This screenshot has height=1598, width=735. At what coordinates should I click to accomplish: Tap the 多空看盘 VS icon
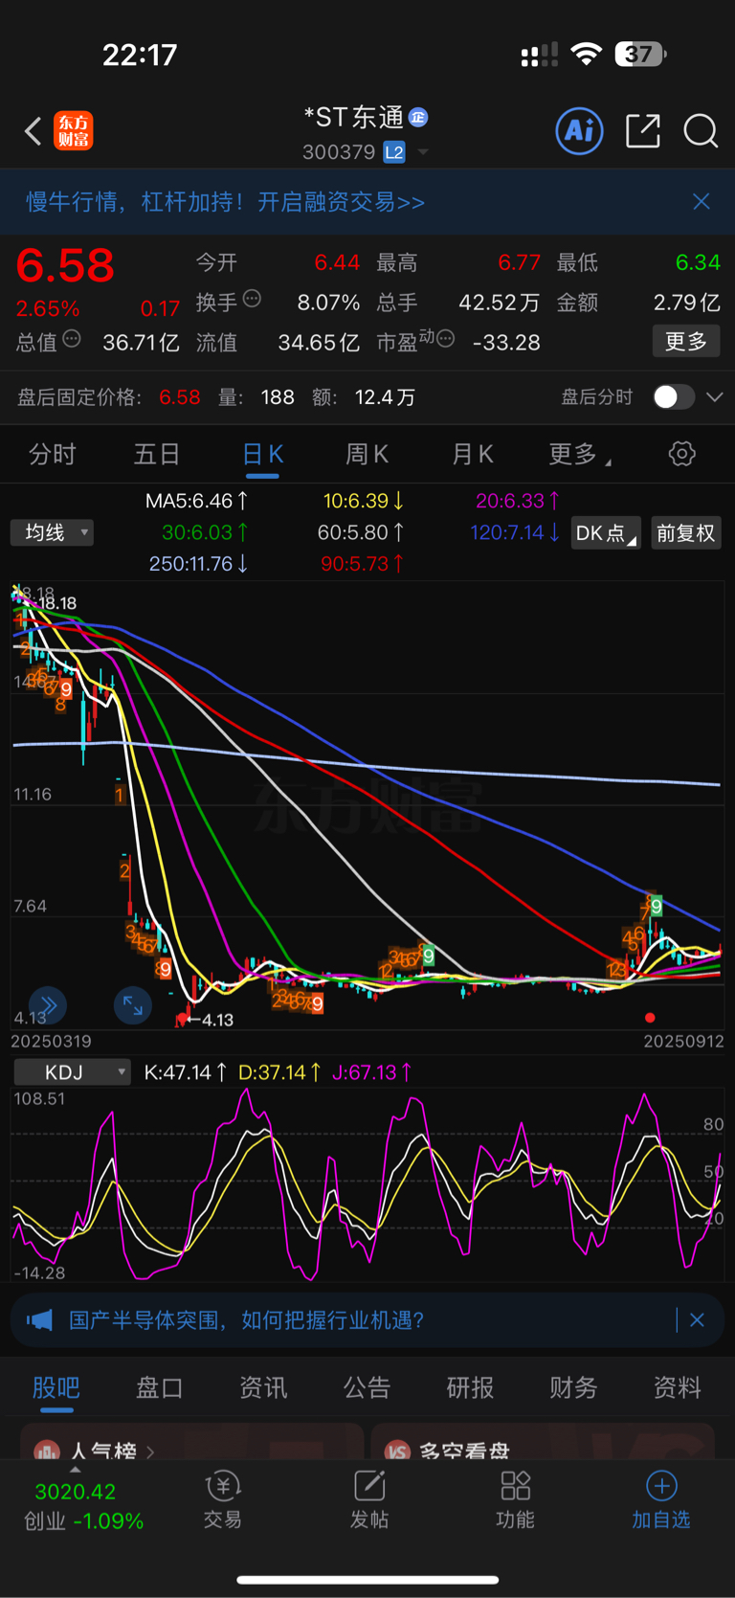(398, 1451)
